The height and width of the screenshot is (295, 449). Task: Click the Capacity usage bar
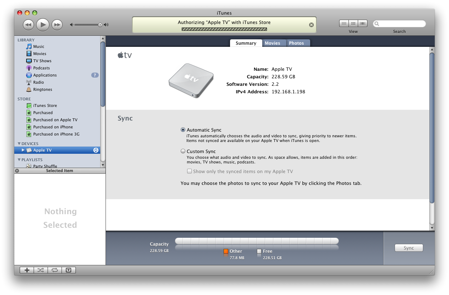click(x=257, y=241)
